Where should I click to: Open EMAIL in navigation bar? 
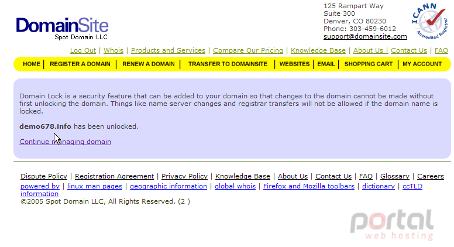click(326, 64)
